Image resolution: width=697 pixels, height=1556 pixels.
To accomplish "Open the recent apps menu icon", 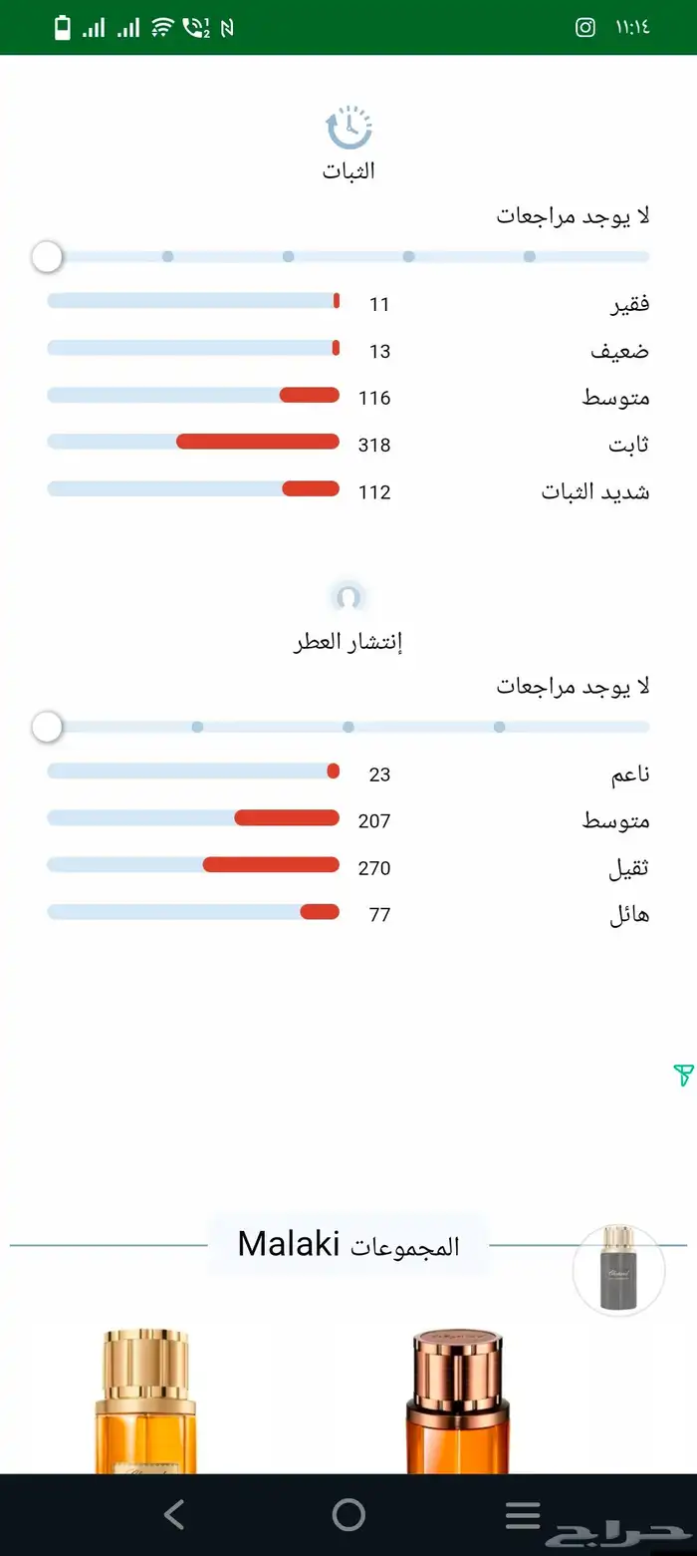I will click(523, 1515).
